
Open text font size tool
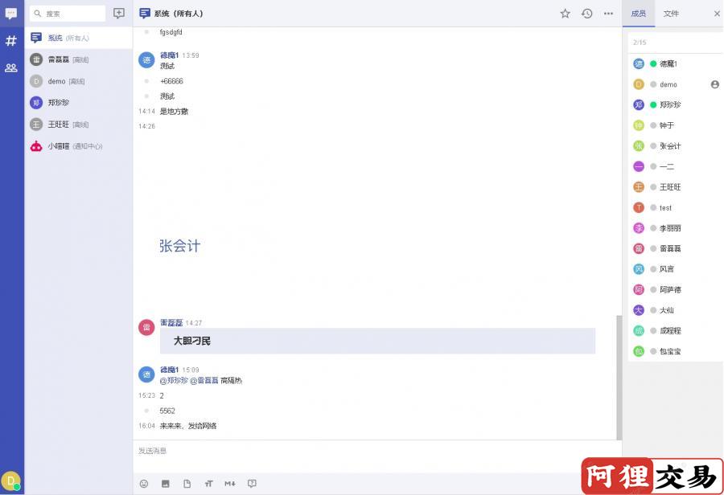208,484
